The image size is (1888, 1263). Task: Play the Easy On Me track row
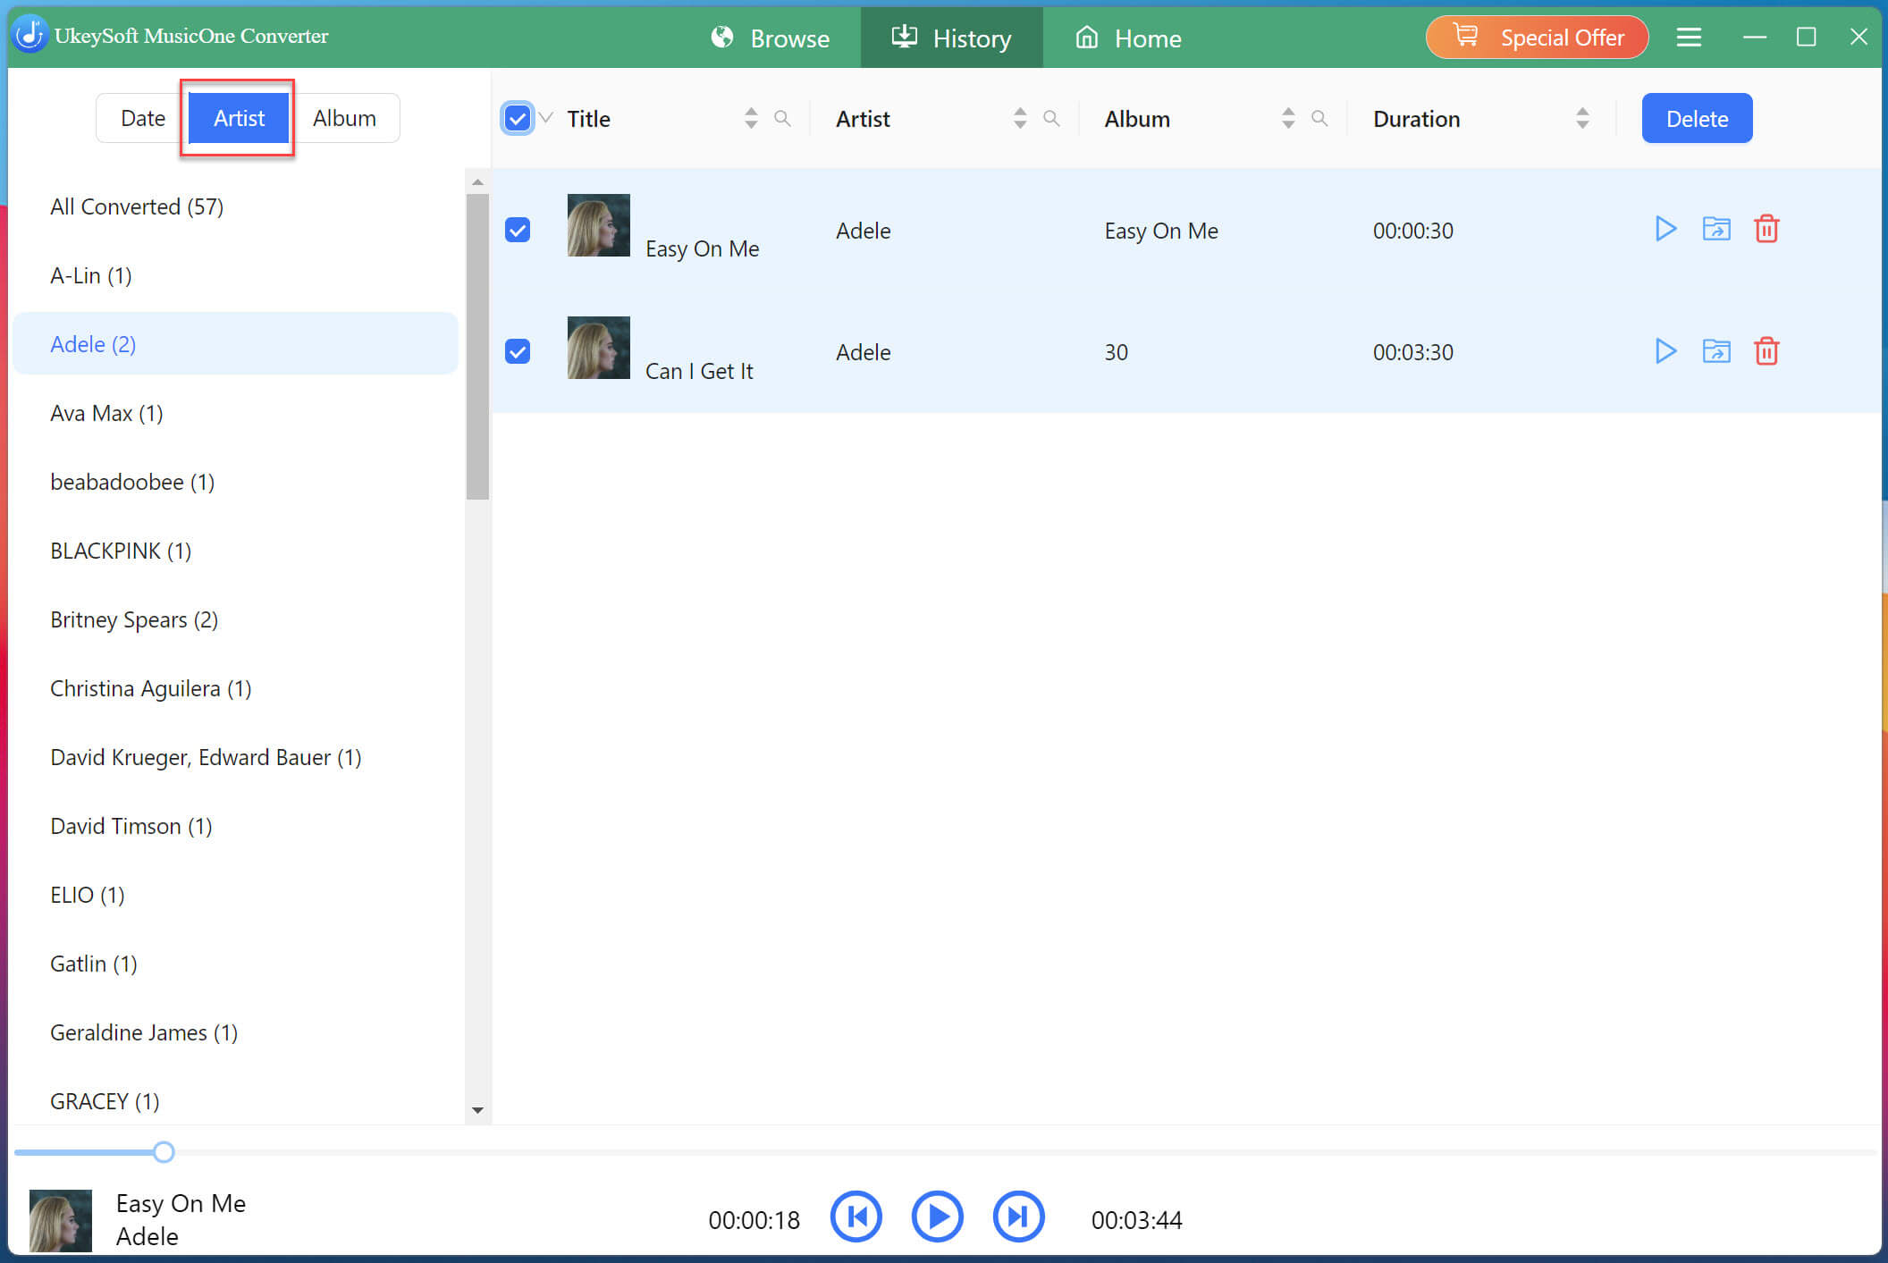coord(1665,230)
